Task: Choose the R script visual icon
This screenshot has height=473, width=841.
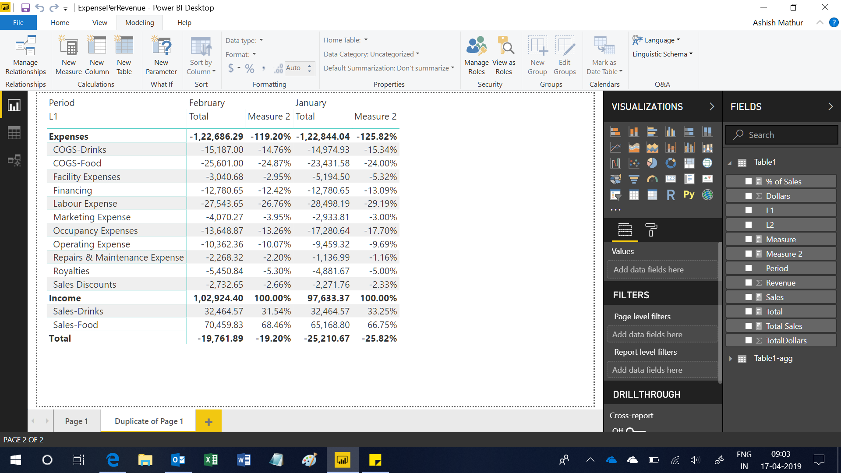Action: click(x=671, y=194)
